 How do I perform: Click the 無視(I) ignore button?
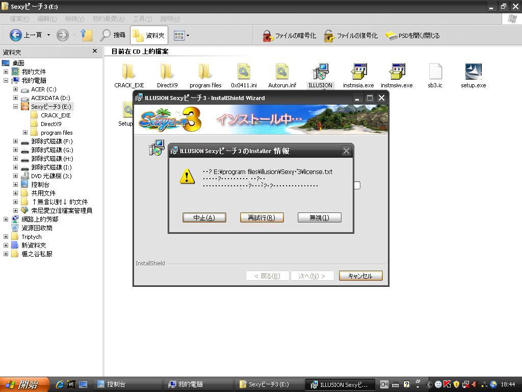click(x=319, y=217)
